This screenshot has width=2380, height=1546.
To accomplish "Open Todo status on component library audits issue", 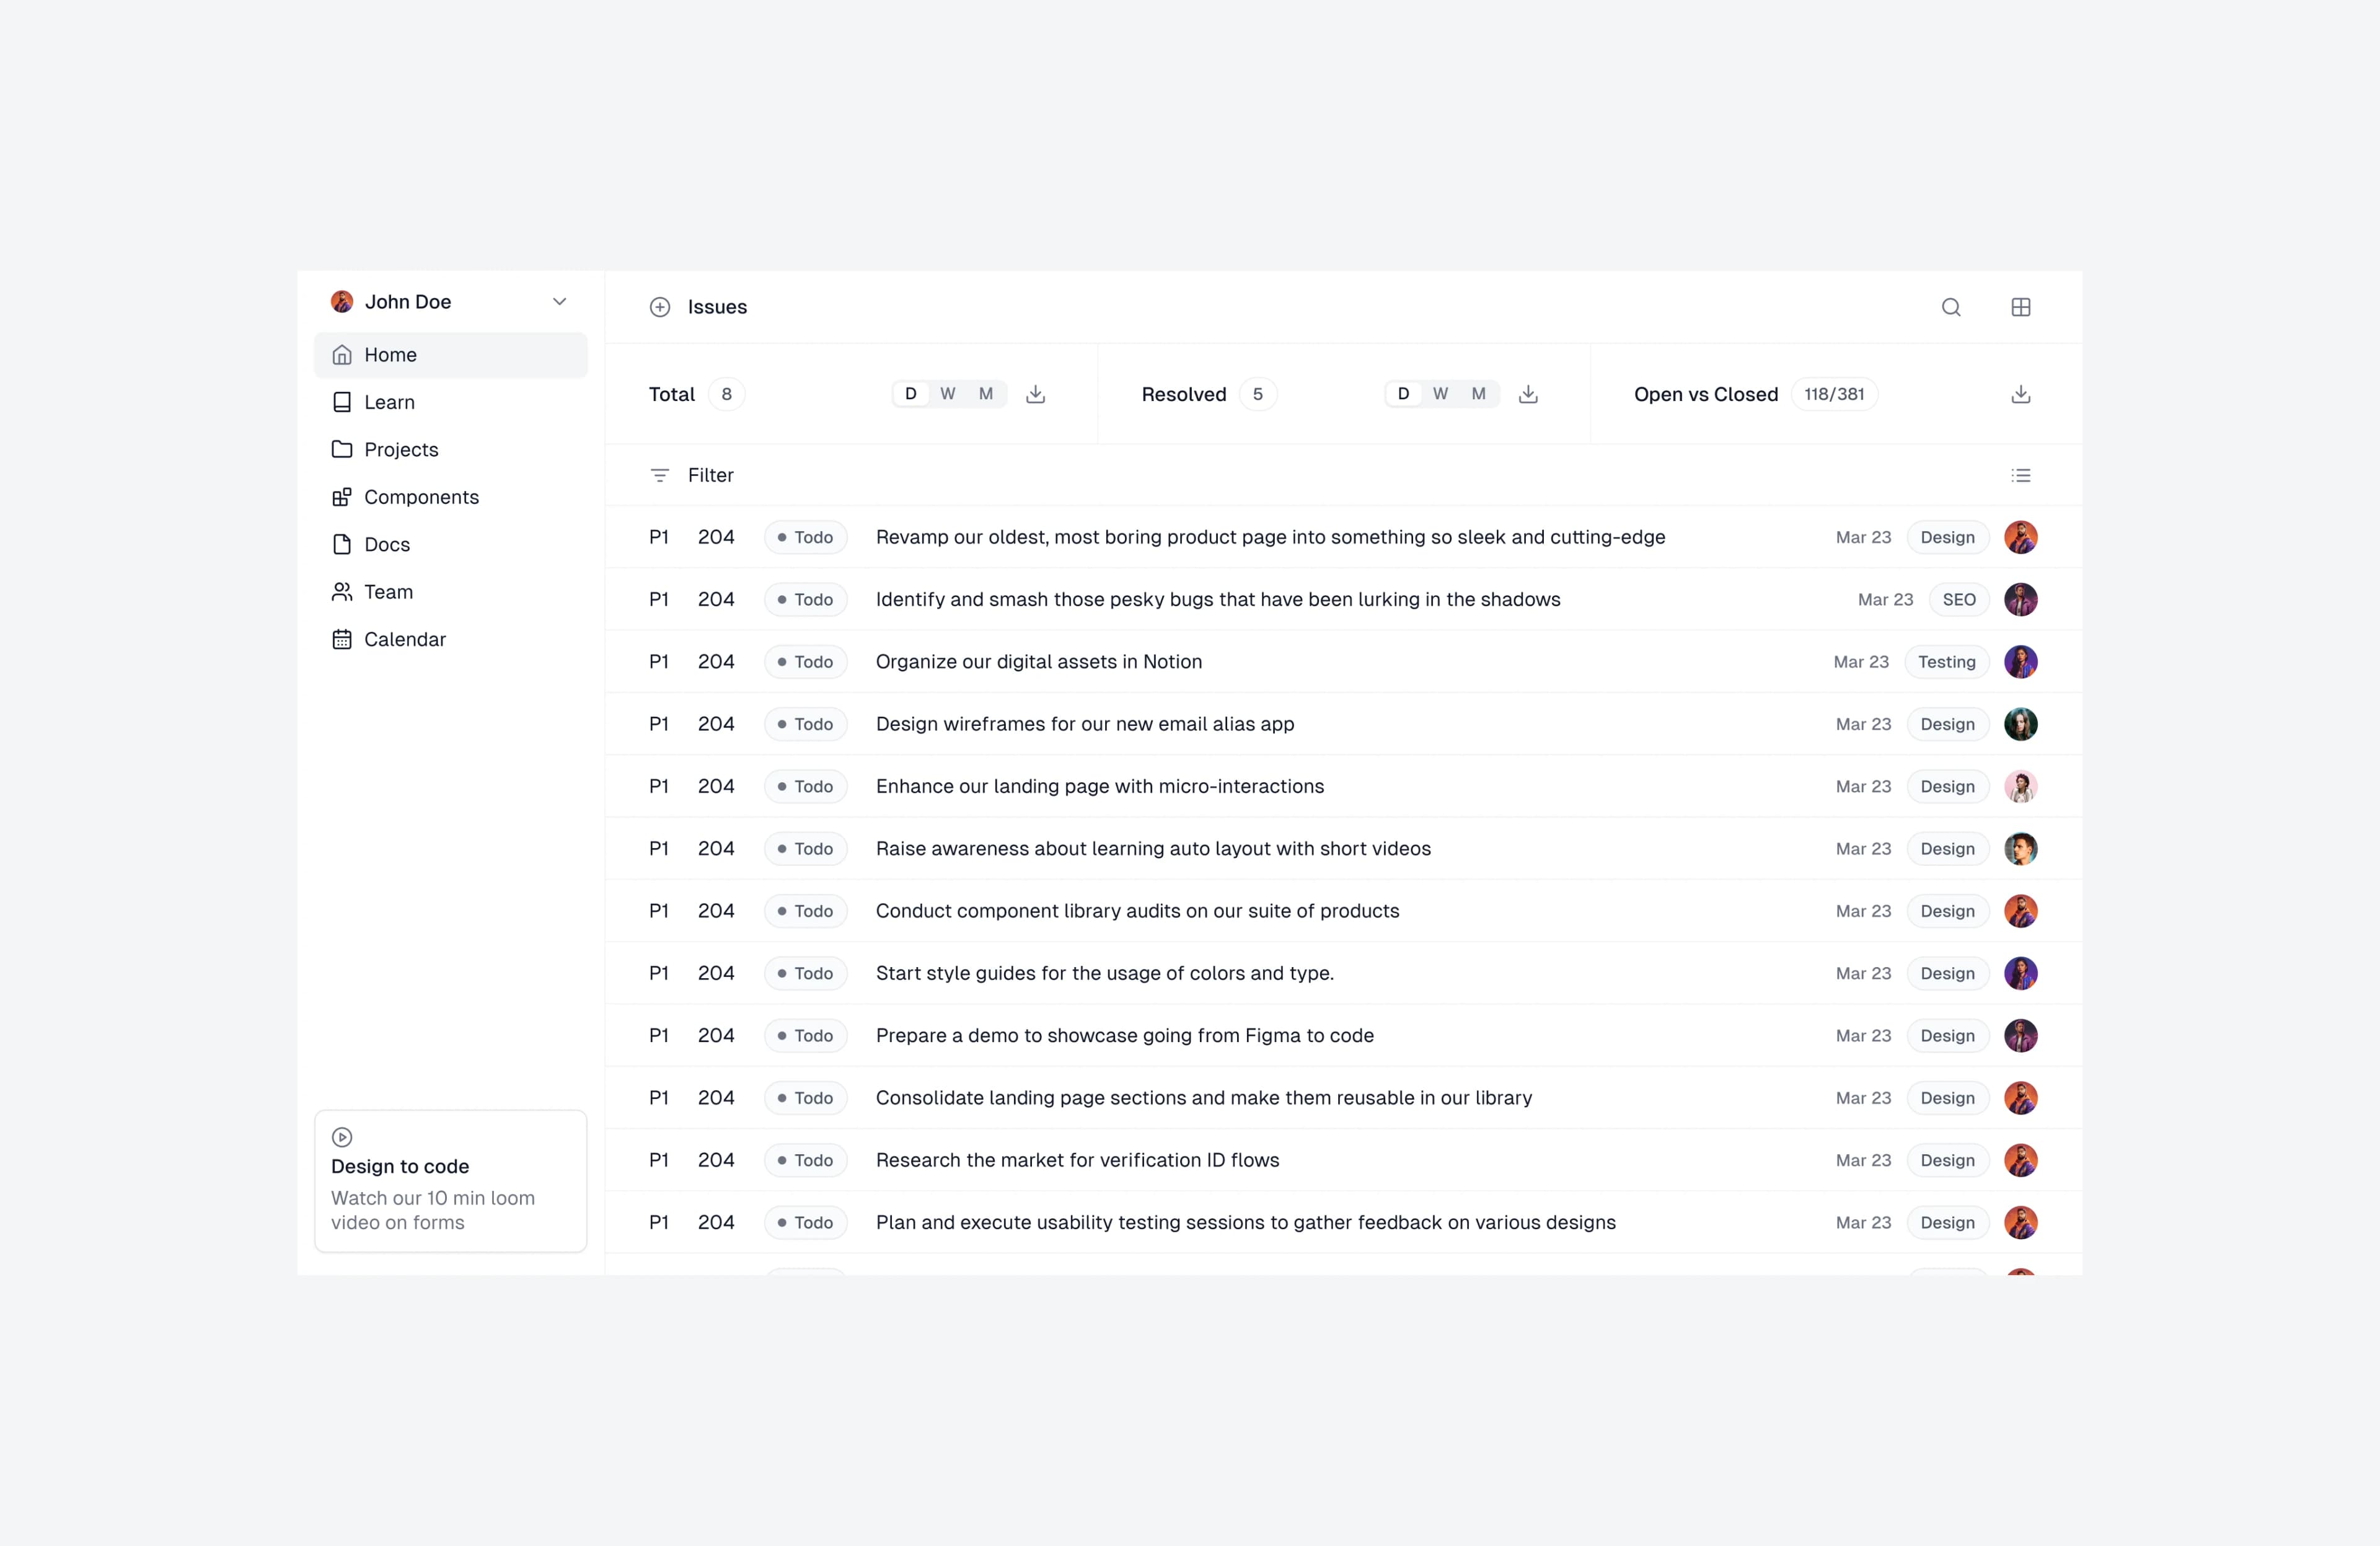I will point(806,911).
